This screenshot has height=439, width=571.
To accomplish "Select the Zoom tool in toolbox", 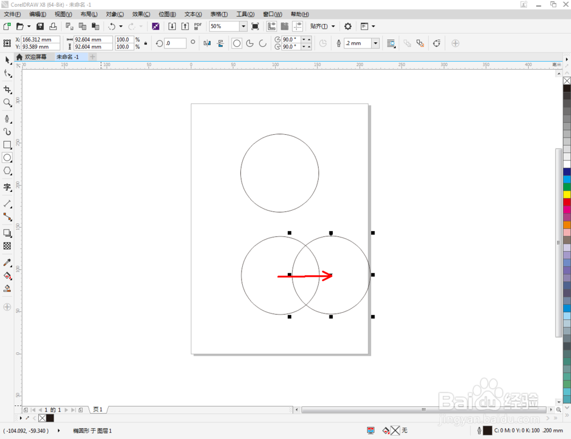I will click(7, 103).
